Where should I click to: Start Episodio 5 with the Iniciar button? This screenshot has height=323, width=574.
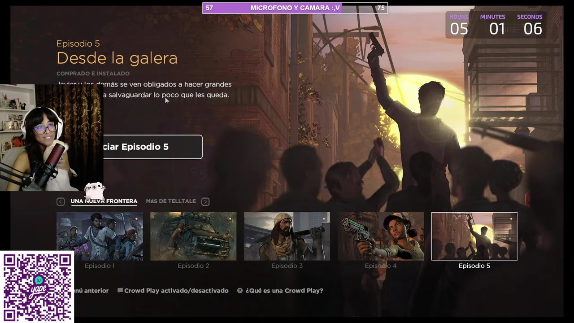click(152, 147)
